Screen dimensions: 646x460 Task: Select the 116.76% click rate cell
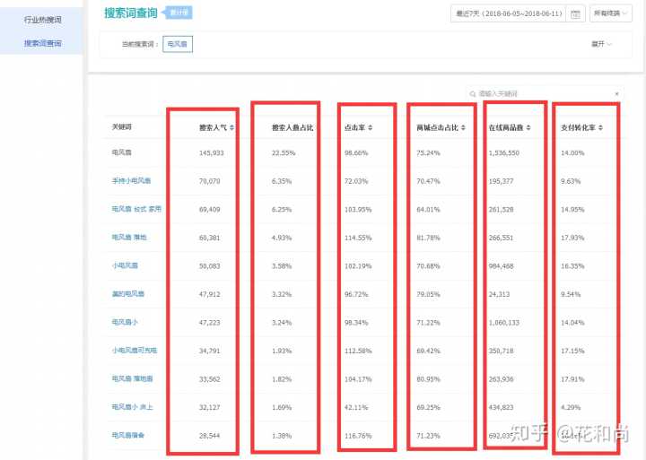[358, 436]
